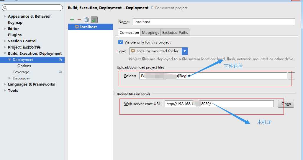
Task: Click the red minus remove server icon
Action: click(x=79, y=20)
